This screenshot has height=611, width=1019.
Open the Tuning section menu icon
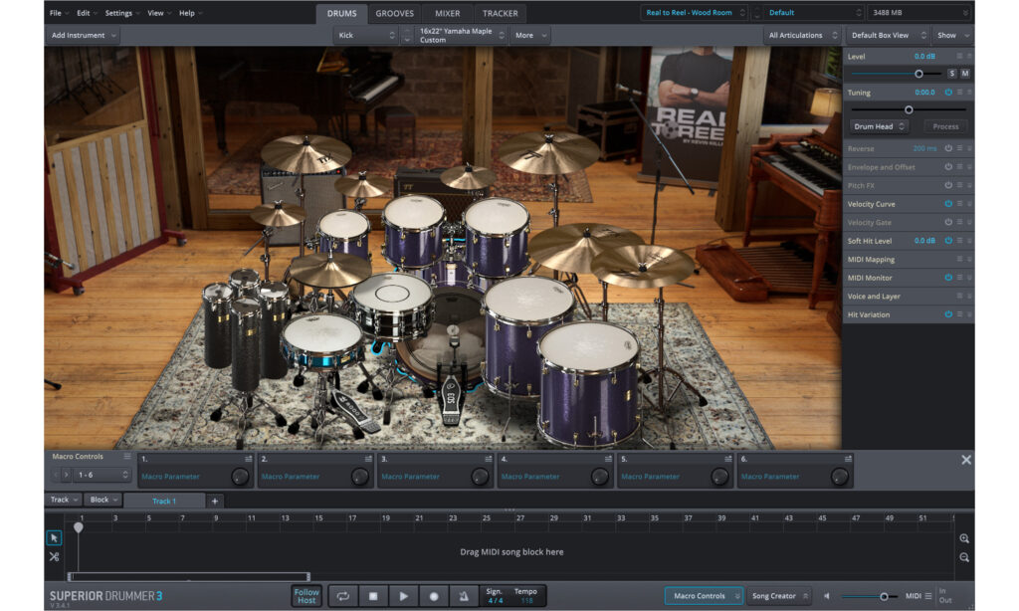(959, 93)
